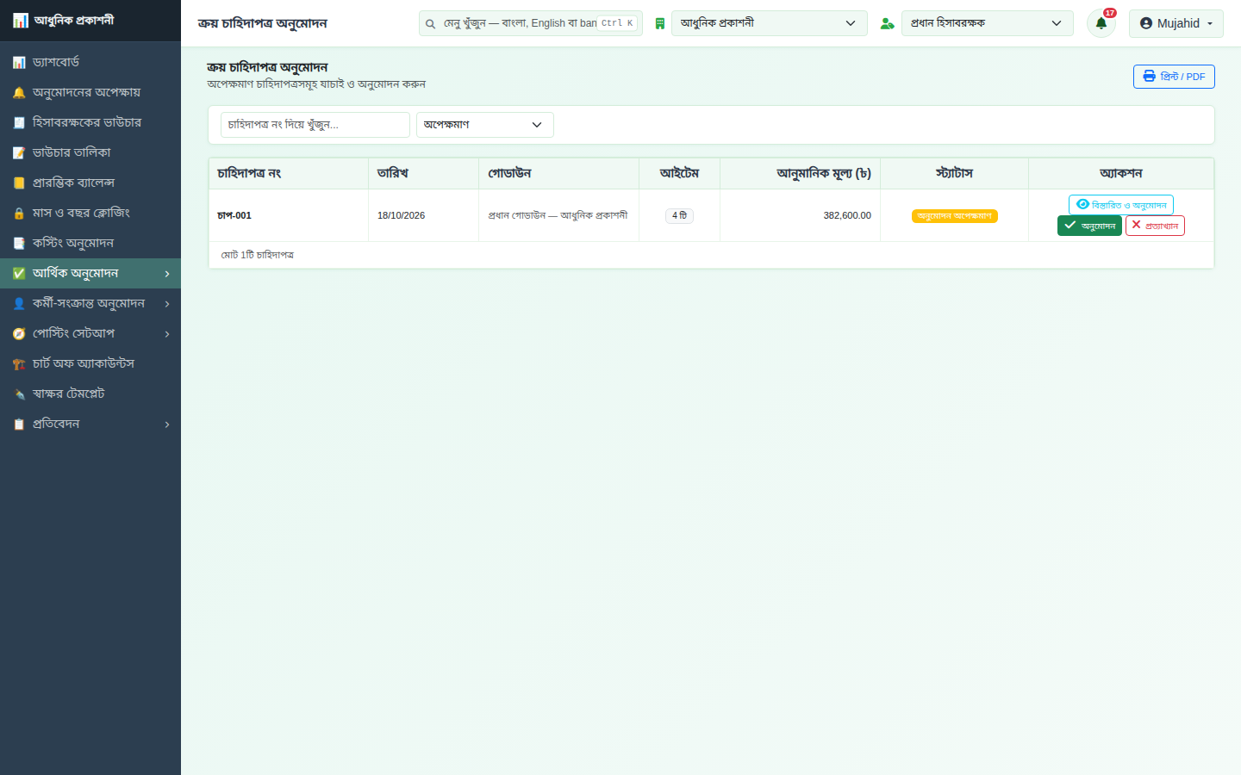The image size is (1241, 775).
Task: Select স্বাক্ষর টেমপ্লেট menu item
Action: pos(90,394)
